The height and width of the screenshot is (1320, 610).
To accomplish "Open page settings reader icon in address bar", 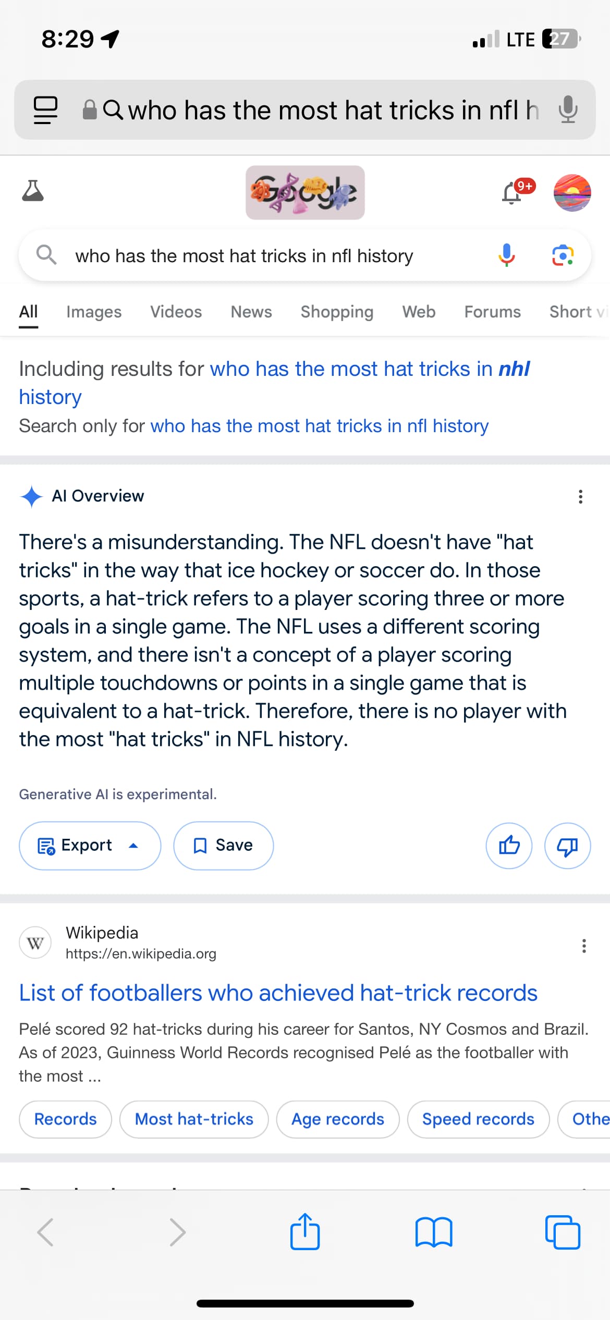I will [x=46, y=110].
